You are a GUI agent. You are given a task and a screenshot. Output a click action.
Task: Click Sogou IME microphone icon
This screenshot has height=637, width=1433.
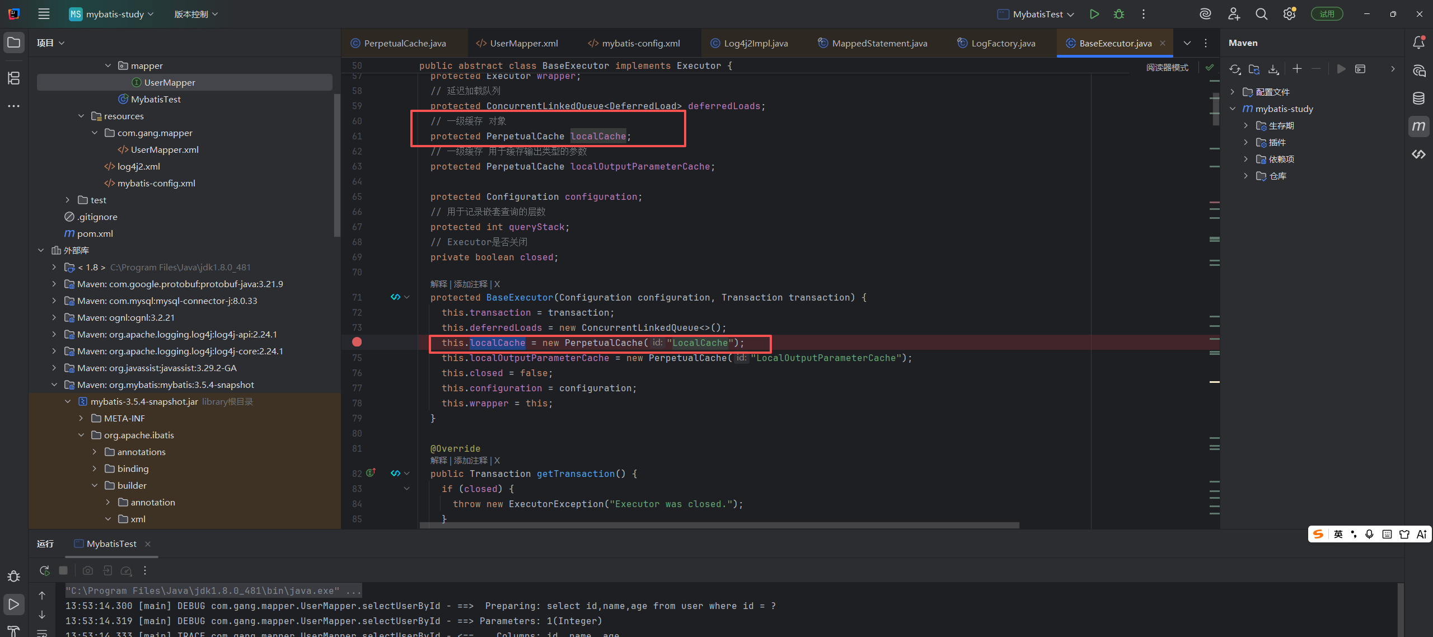coord(1370,534)
